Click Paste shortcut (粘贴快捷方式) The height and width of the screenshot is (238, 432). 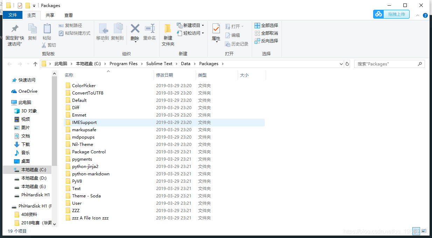click(x=74, y=33)
